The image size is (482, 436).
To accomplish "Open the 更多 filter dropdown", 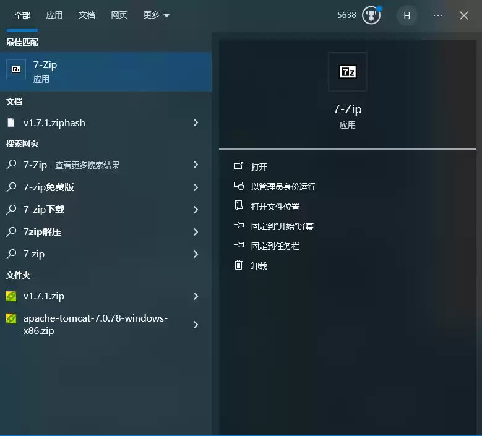I will click(156, 15).
